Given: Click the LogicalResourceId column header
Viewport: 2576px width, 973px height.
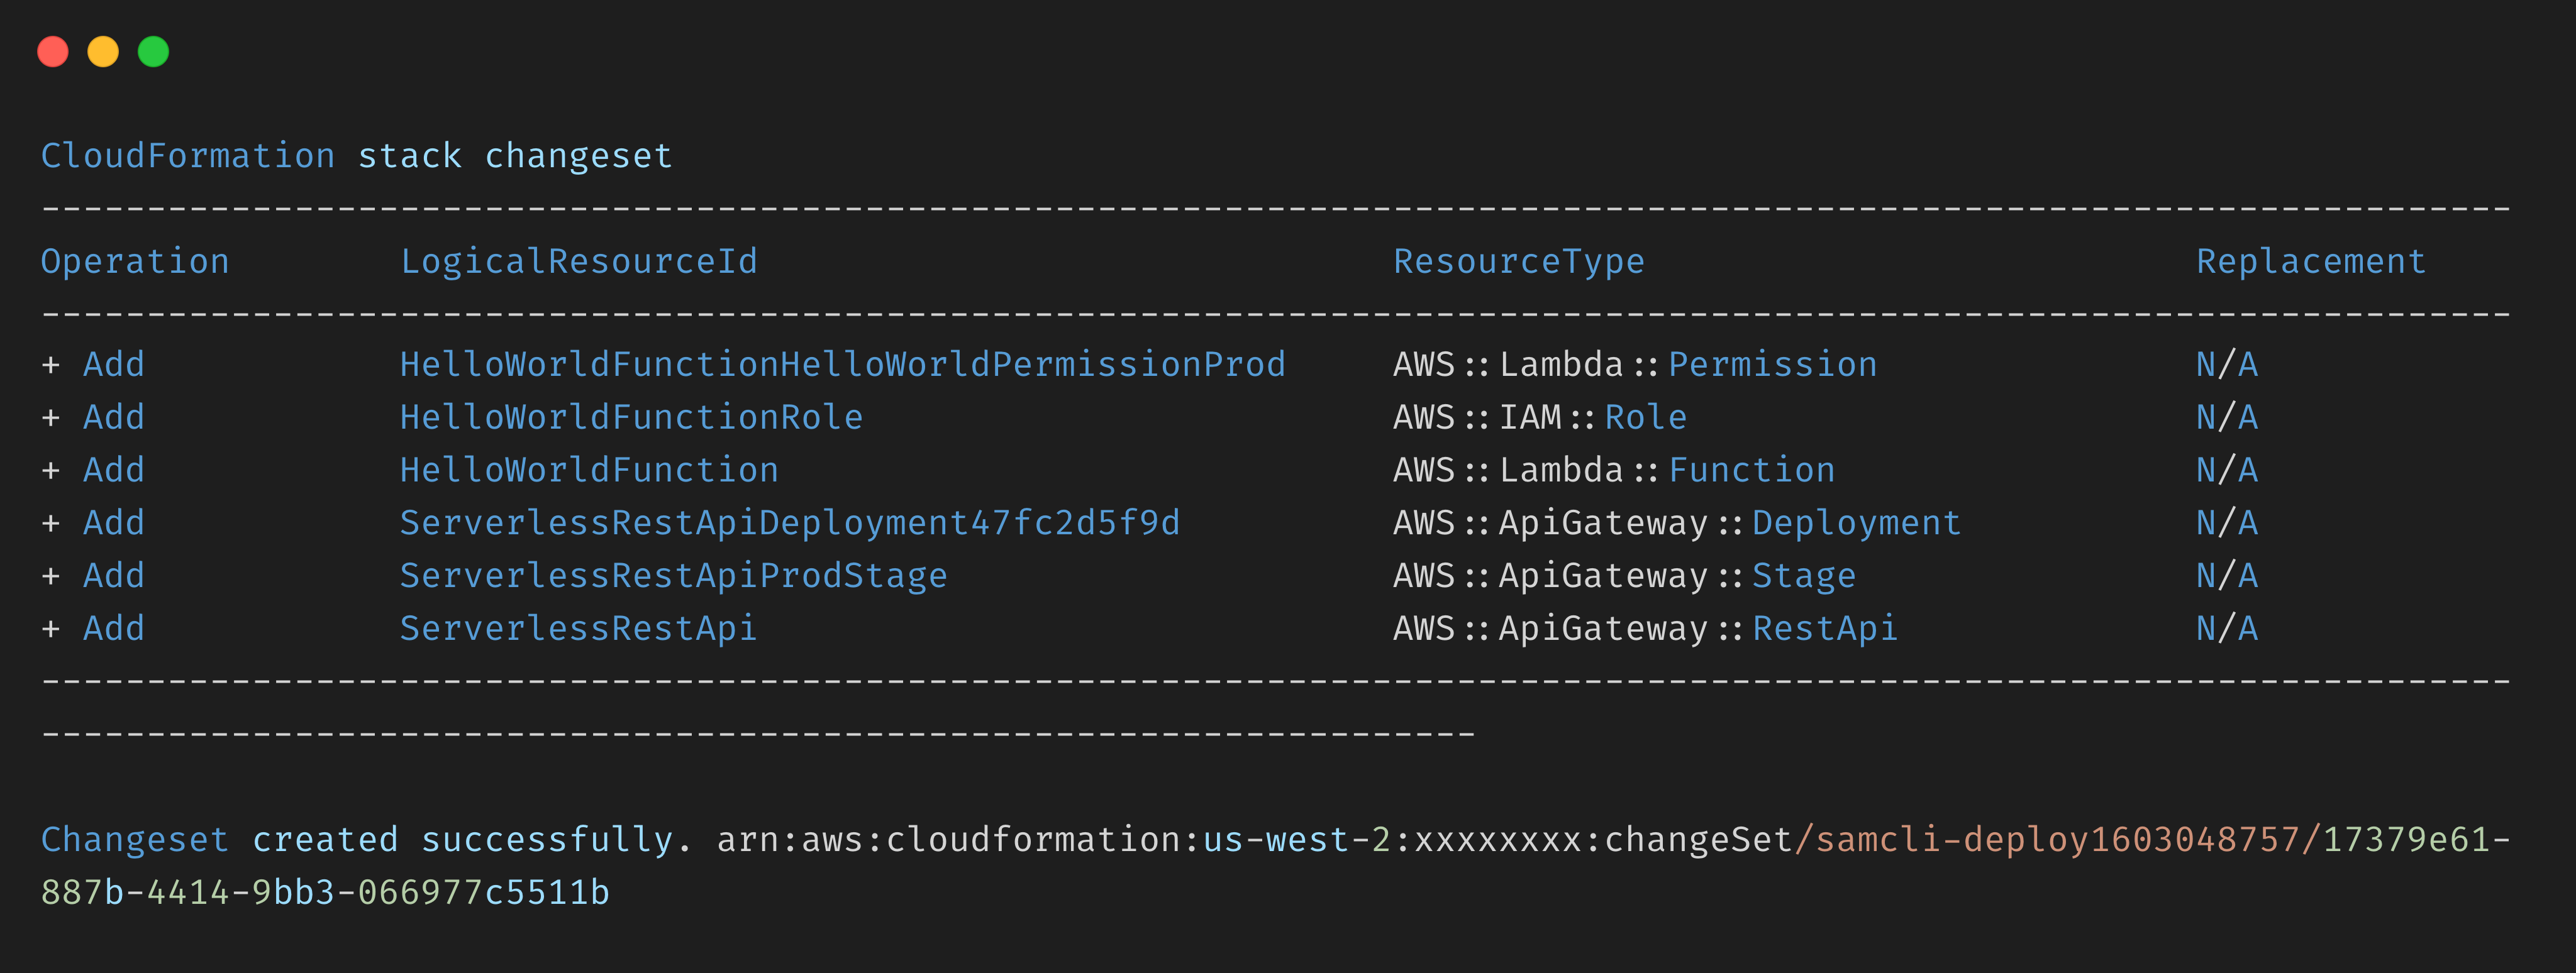Looking at the screenshot, I should (x=579, y=261).
